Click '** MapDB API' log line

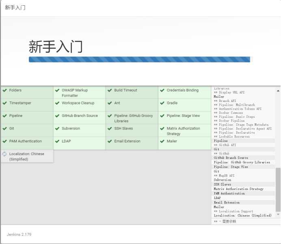coord(224,175)
